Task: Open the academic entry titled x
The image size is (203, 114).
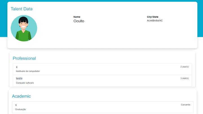Action: point(16,105)
